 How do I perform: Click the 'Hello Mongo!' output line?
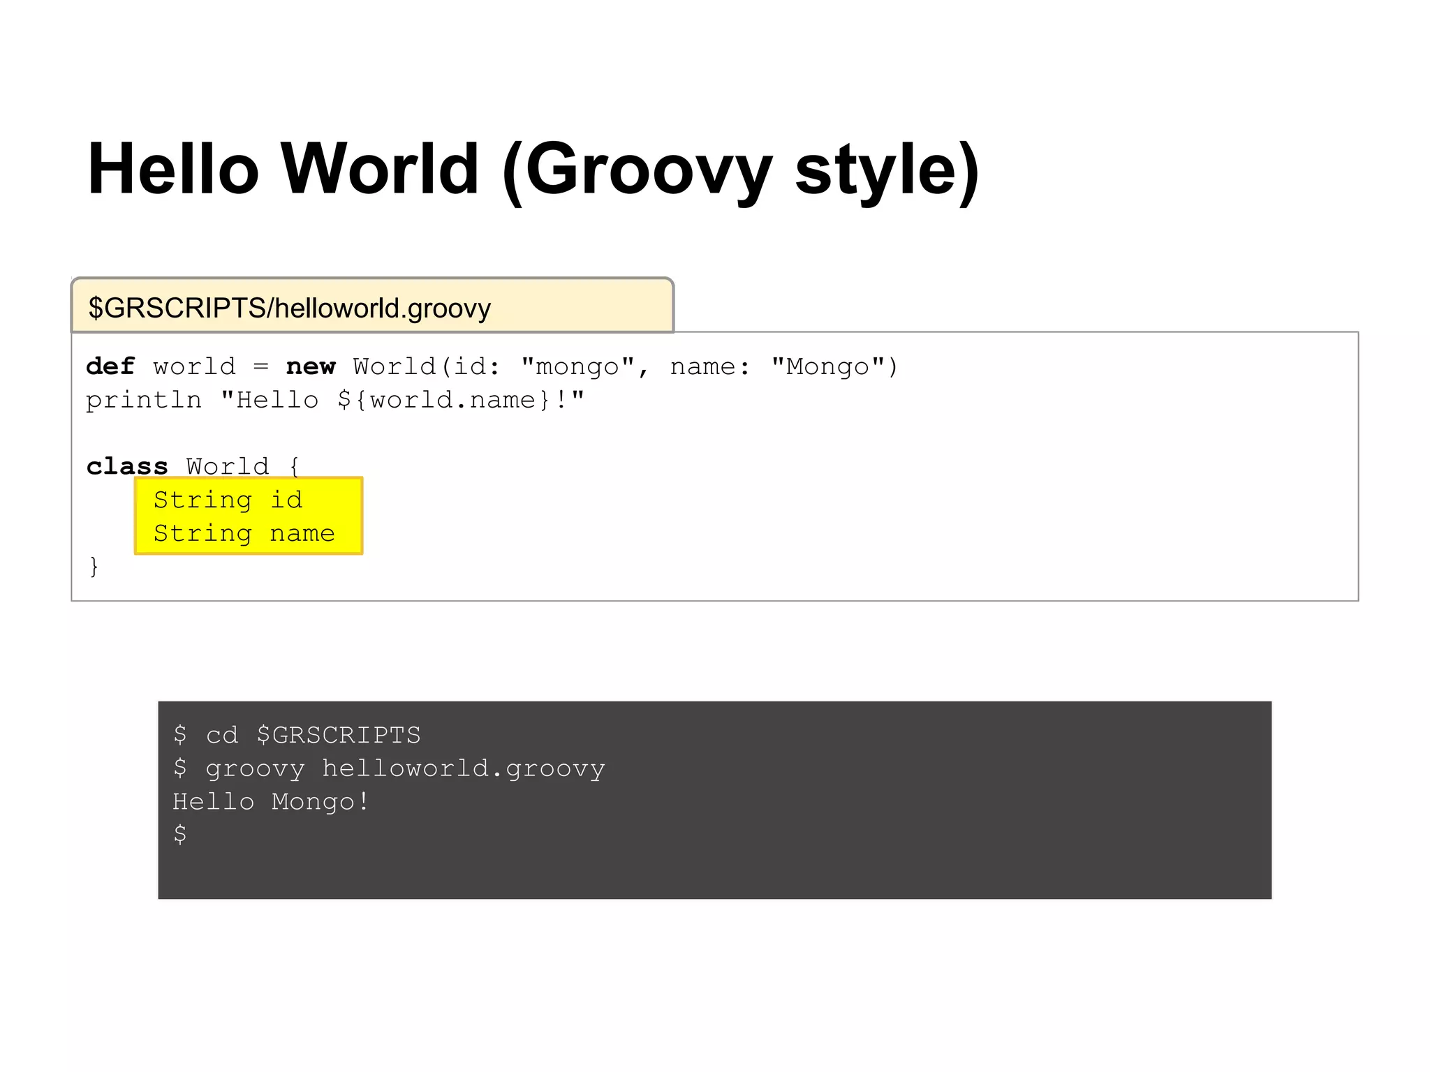pos(271,801)
